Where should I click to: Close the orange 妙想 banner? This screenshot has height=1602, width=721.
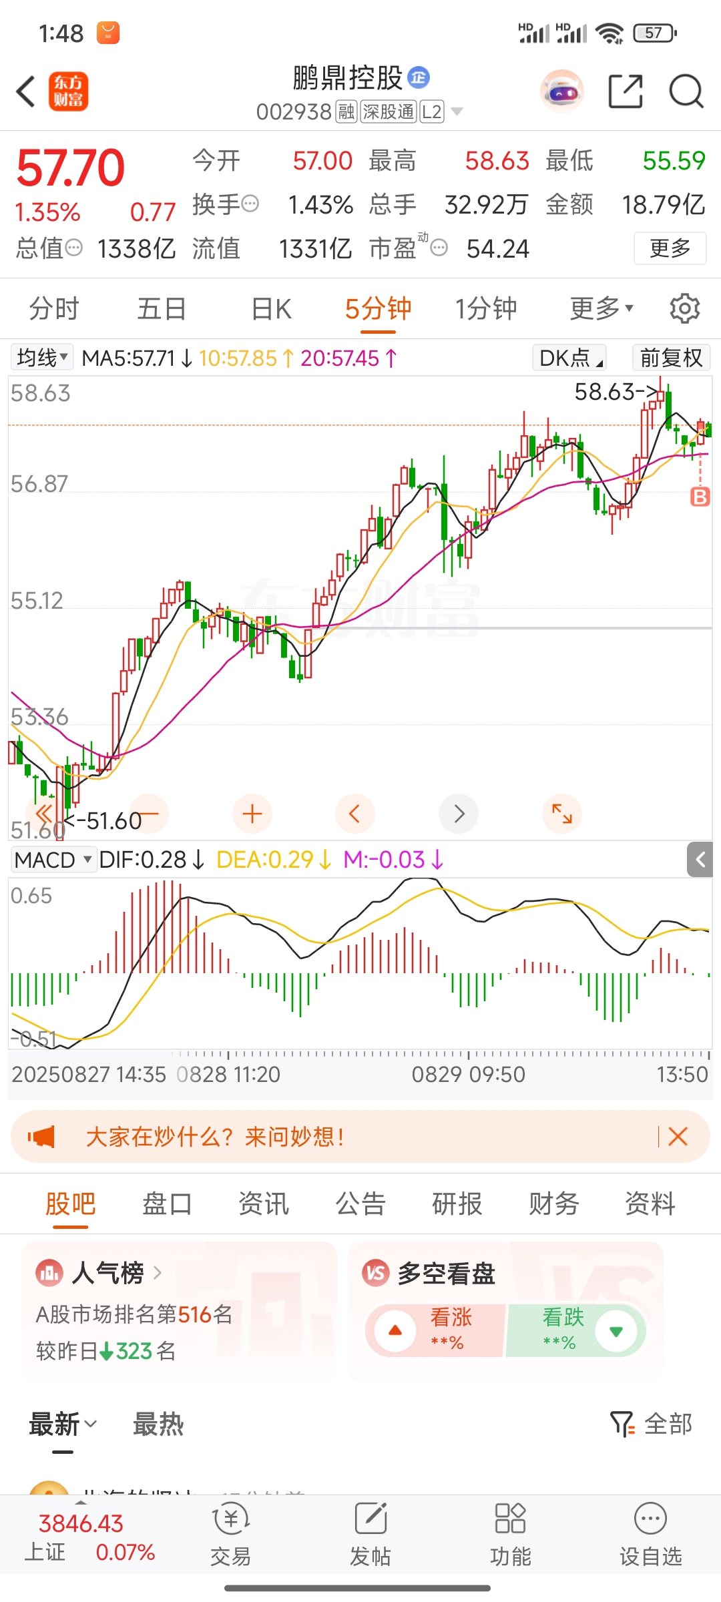click(678, 1136)
